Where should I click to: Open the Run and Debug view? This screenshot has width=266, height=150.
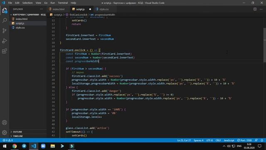[5, 41]
